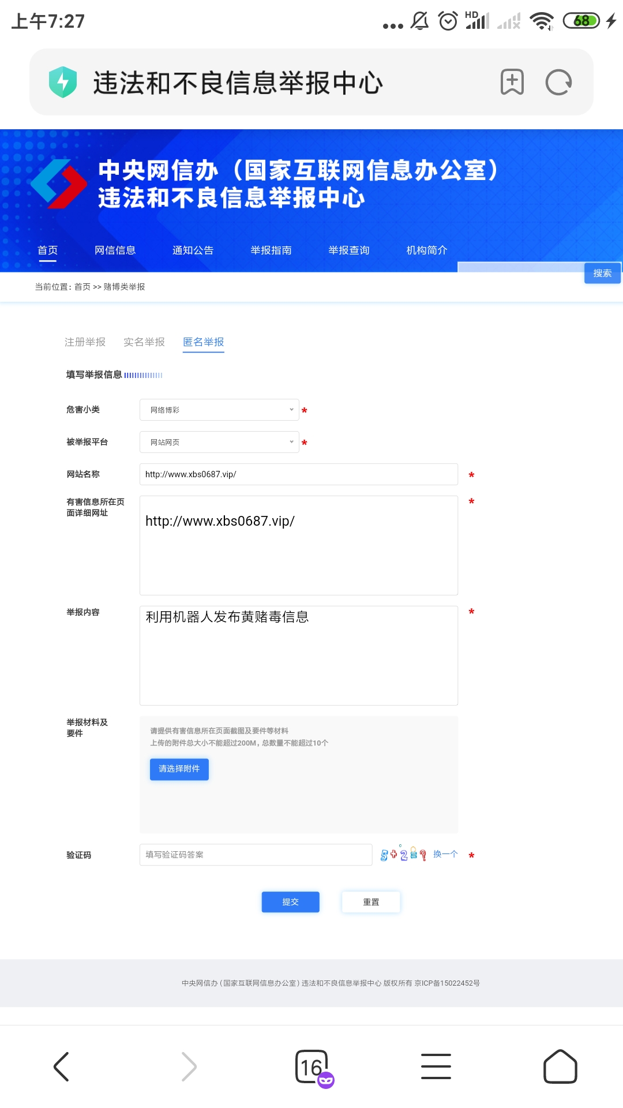Click 赌博类举报 breadcrumb text
The width and height of the screenshot is (623, 1108).
click(125, 287)
